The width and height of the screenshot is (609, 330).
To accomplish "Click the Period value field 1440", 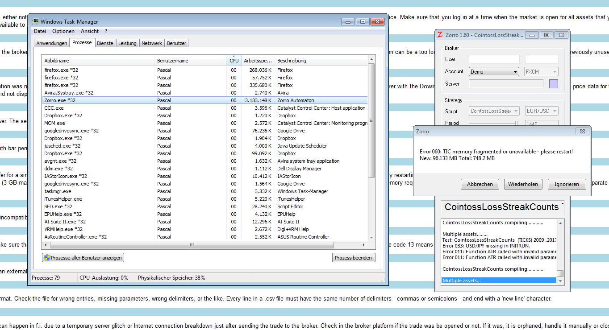I will (x=542, y=124).
